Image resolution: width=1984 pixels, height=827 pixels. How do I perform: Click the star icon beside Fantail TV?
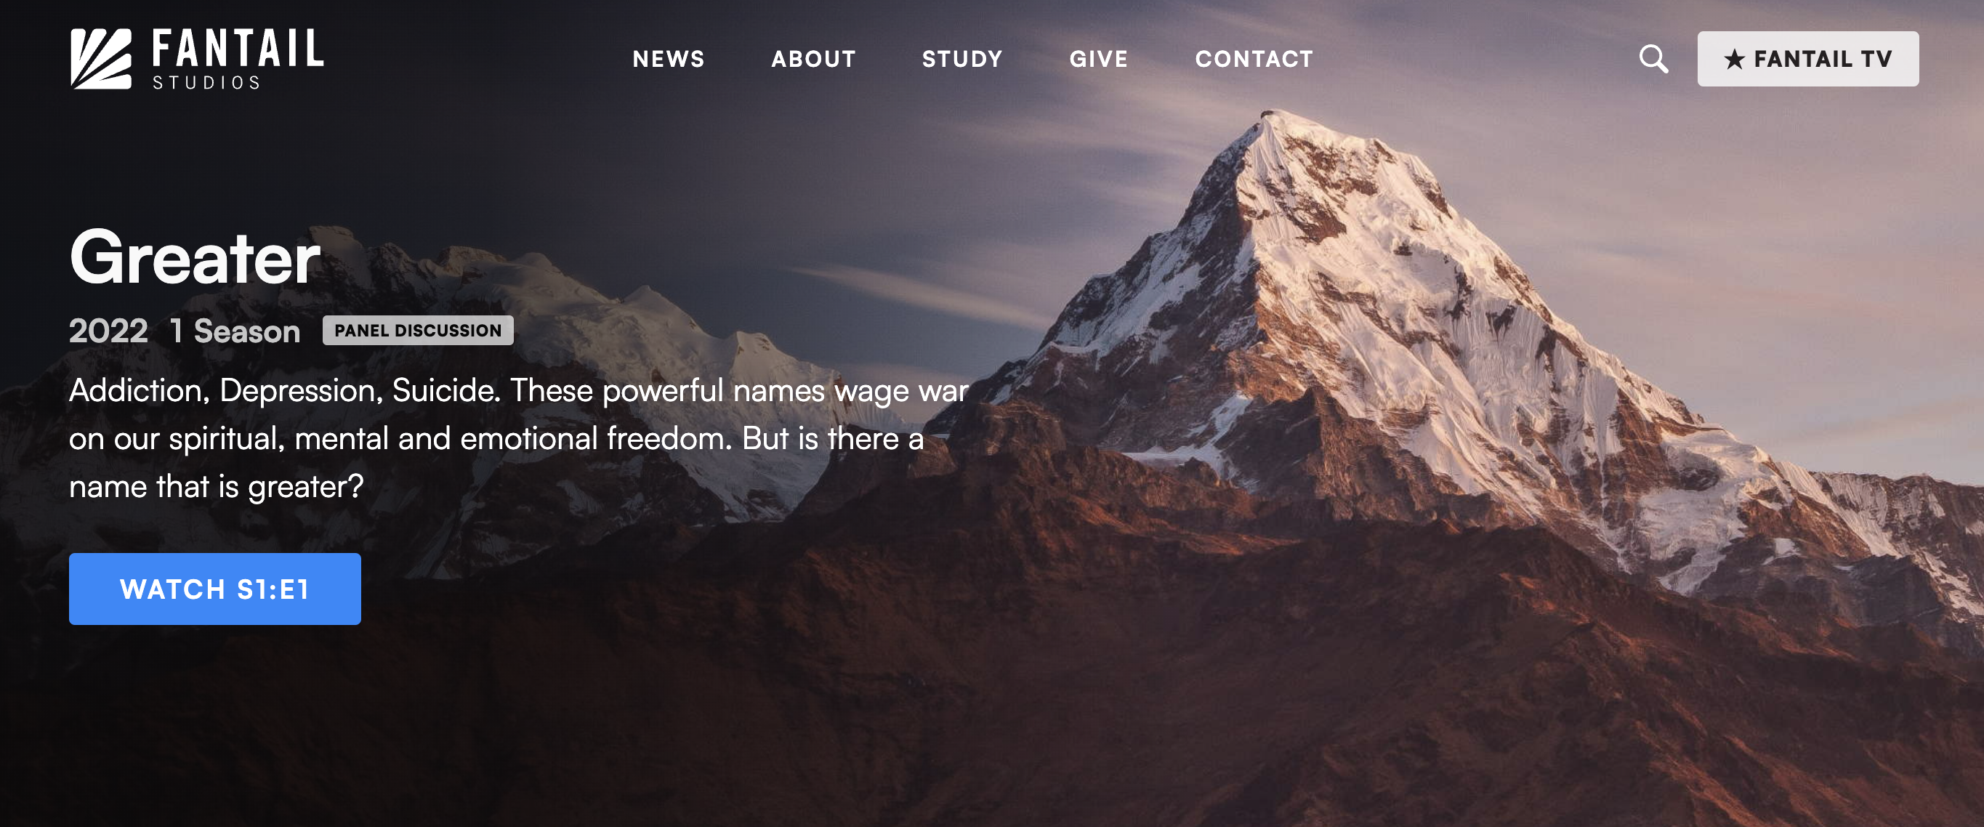coord(1735,60)
